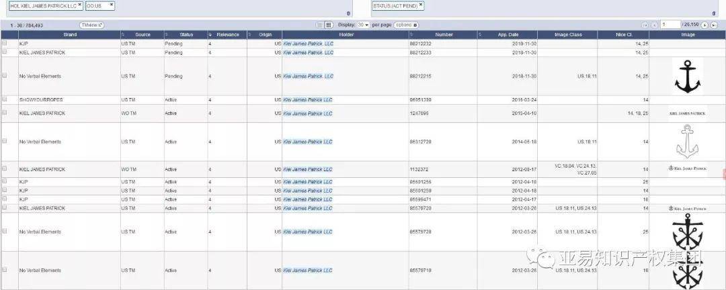Clear the left search criteria box icon
Viewport: 726px width, 290px height.
pyautogui.click(x=349, y=14)
